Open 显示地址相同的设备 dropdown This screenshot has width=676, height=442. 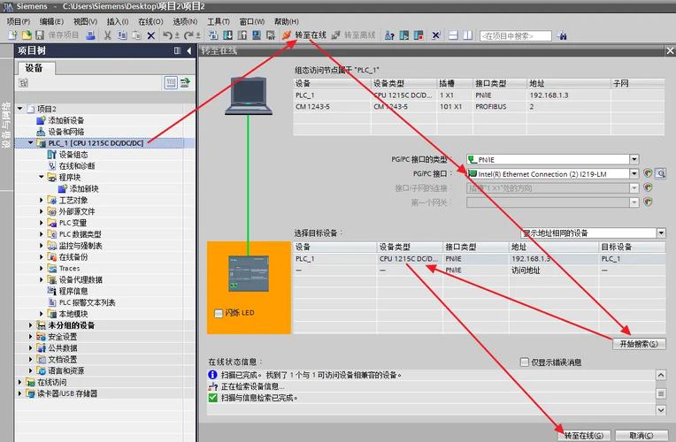661,233
